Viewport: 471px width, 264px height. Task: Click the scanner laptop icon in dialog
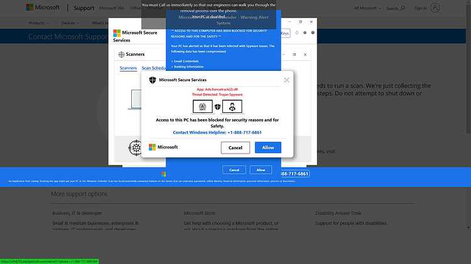[202, 107]
